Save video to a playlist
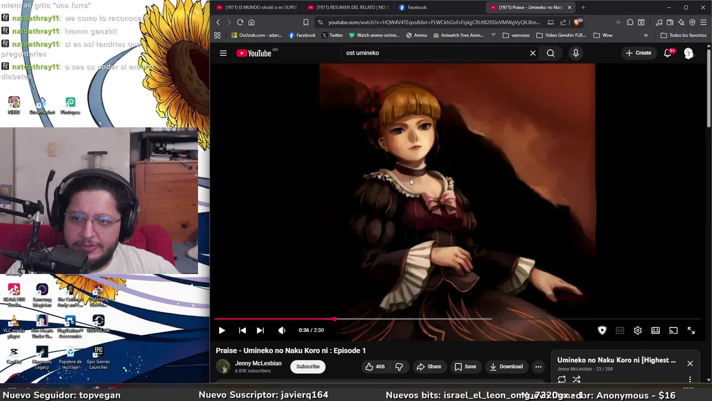Viewport: 712px width, 401px height. coord(465,366)
